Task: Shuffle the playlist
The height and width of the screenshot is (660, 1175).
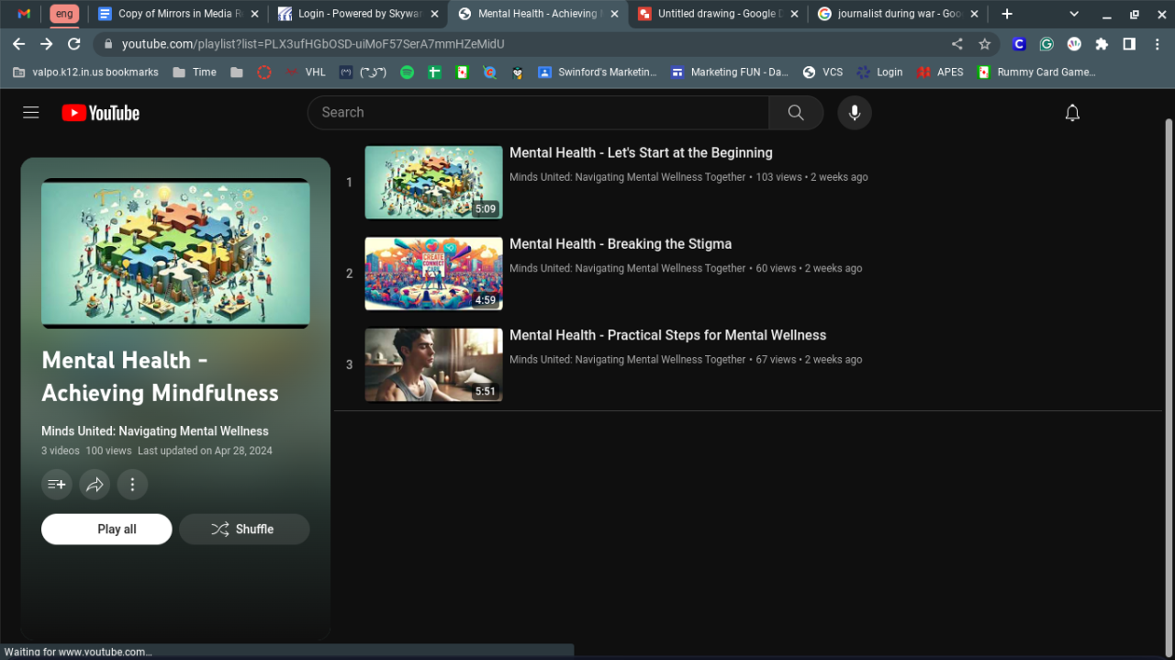Action: coord(244,529)
